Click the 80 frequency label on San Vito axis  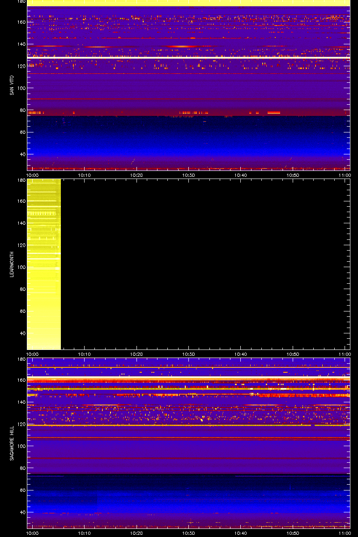pos(22,110)
